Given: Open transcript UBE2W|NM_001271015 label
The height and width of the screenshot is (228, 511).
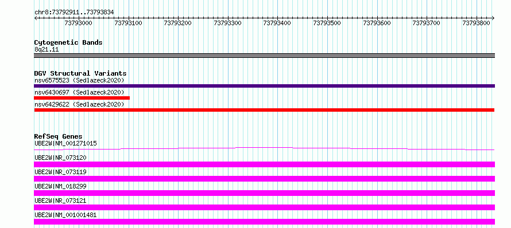Looking at the screenshot, I should (65, 143).
